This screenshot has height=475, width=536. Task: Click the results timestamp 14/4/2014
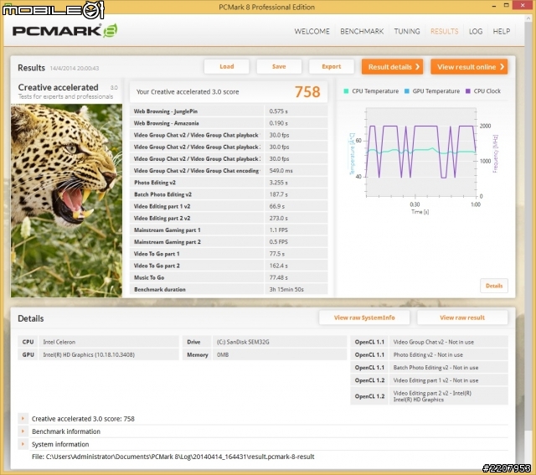[75, 68]
